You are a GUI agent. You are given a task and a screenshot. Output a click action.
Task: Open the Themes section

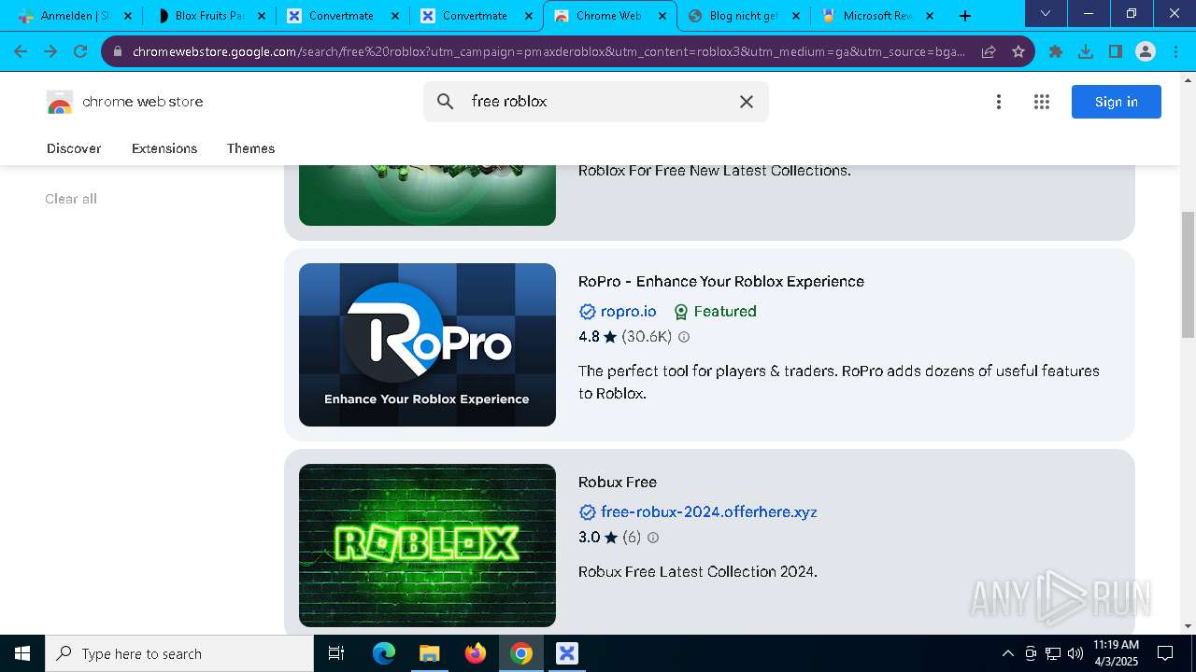(250, 148)
